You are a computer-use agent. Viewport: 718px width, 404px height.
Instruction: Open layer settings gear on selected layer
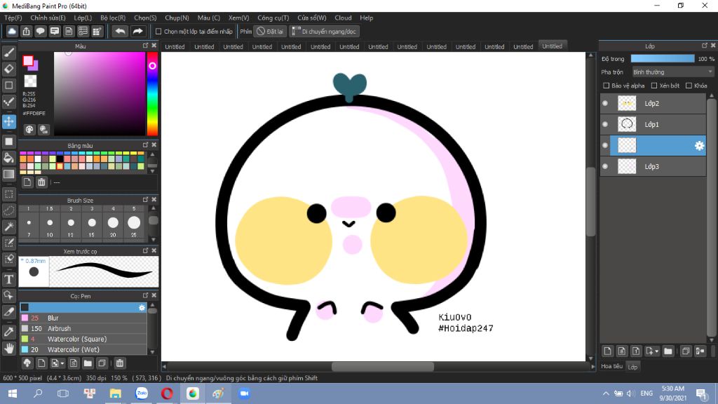click(x=699, y=146)
